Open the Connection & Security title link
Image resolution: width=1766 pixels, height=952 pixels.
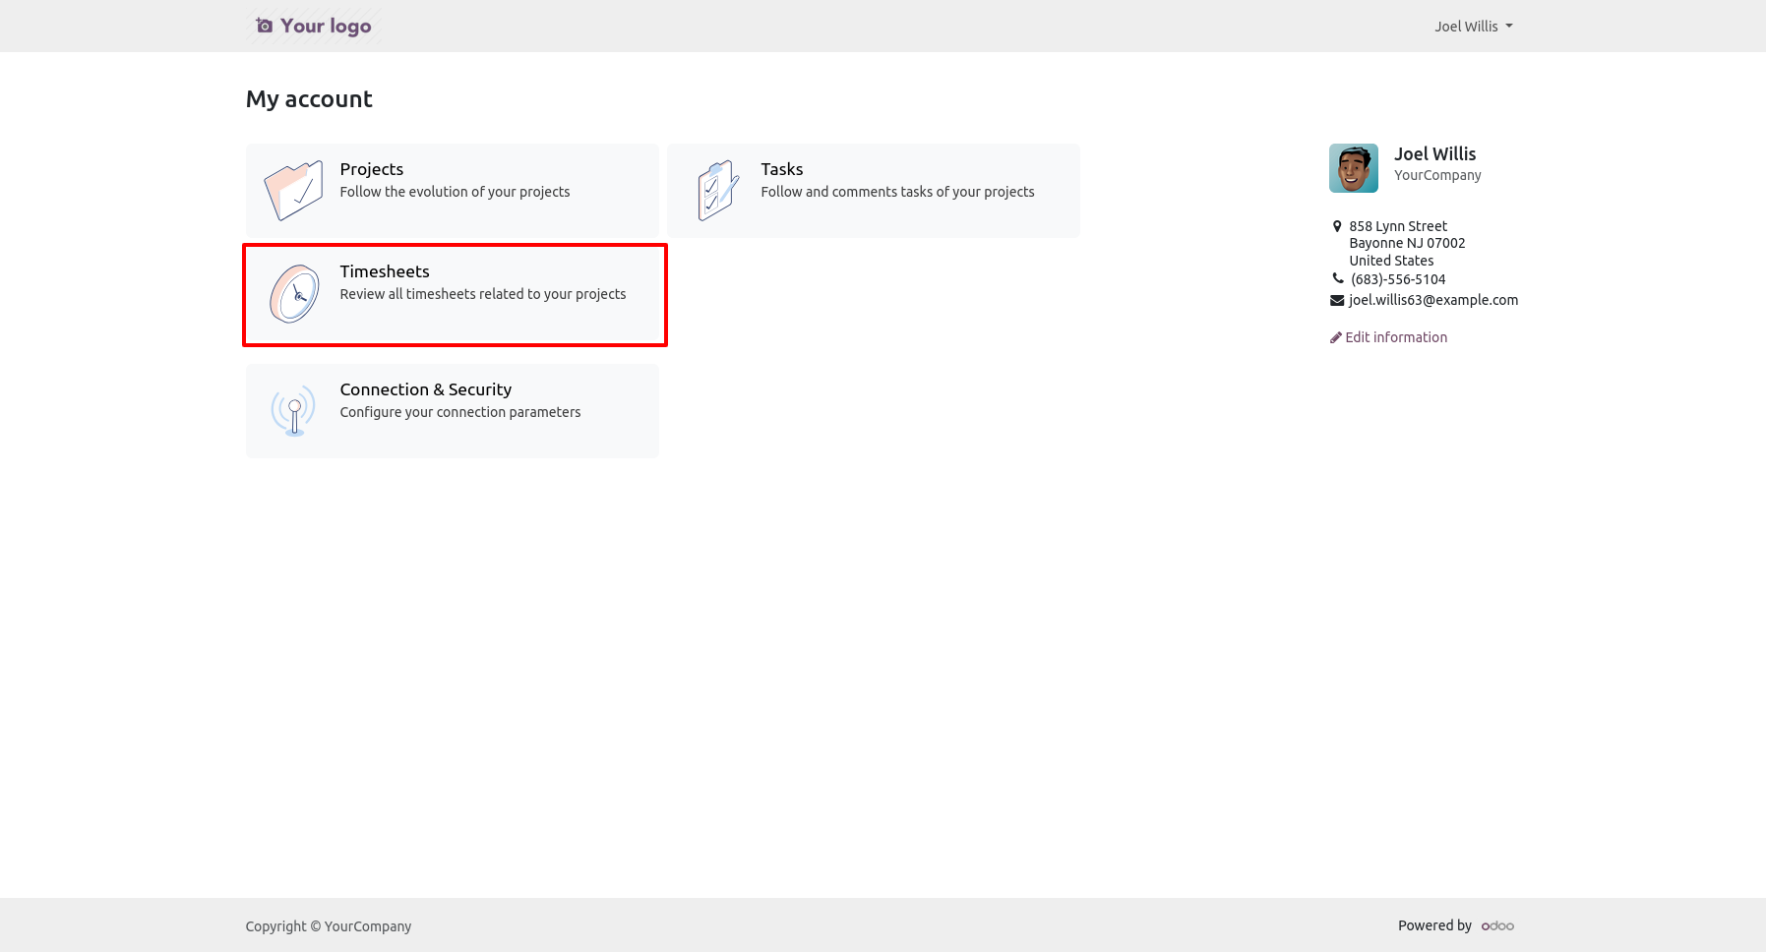(x=425, y=389)
